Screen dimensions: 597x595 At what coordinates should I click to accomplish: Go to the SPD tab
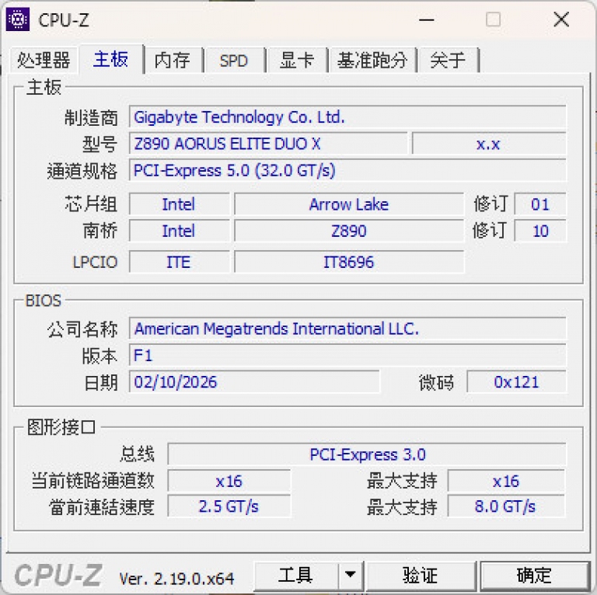pos(233,61)
